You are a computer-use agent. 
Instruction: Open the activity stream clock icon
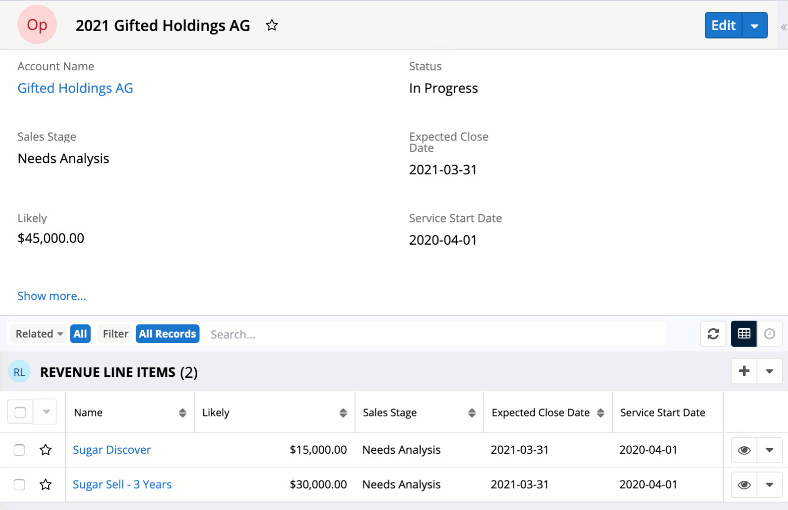pos(769,334)
